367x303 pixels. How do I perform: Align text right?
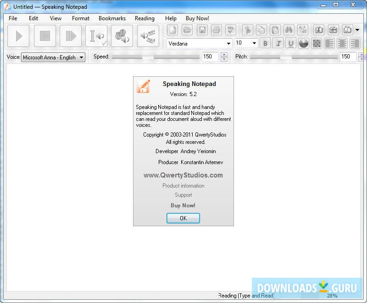(x=355, y=43)
